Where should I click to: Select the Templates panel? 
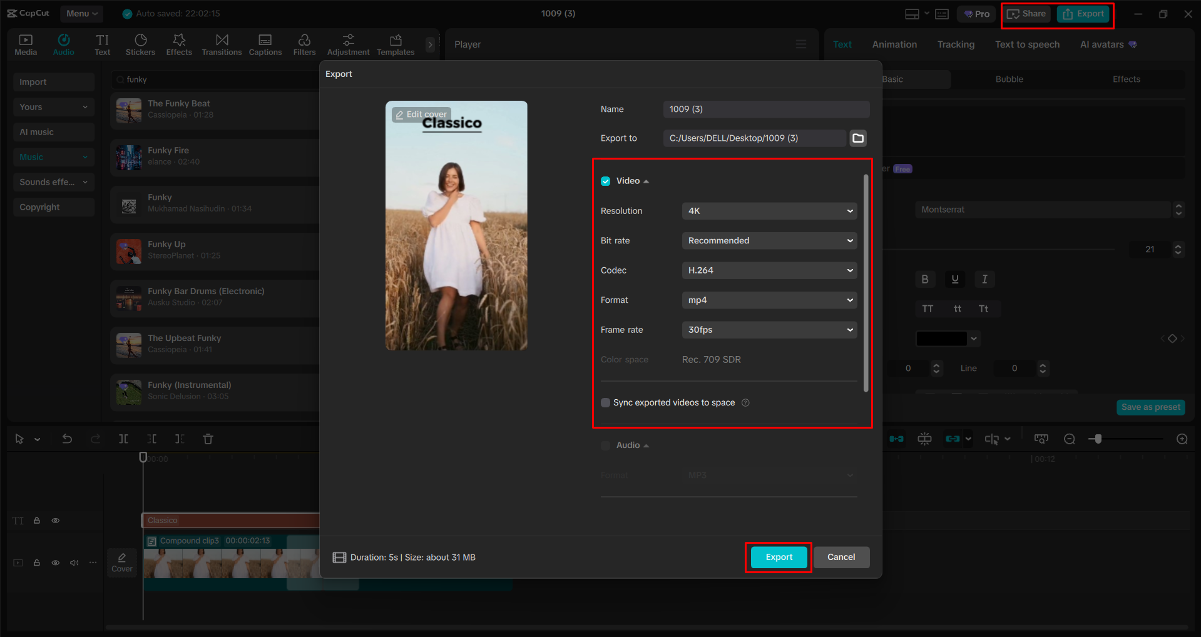coord(395,44)
